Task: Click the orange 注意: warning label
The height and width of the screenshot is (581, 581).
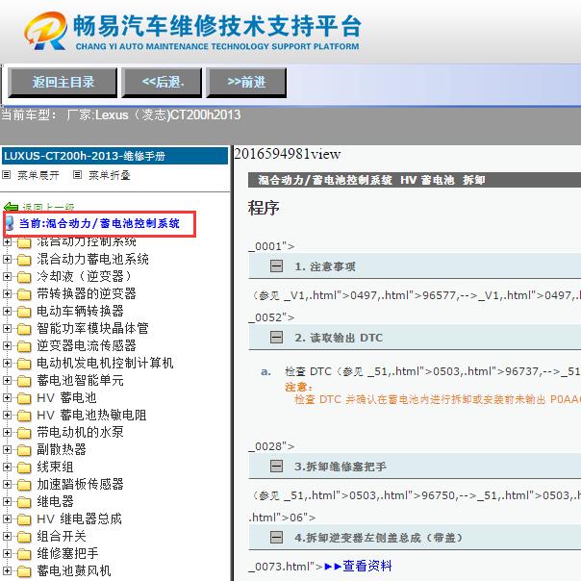Action: pyautogui.click(x=298, y=388)
